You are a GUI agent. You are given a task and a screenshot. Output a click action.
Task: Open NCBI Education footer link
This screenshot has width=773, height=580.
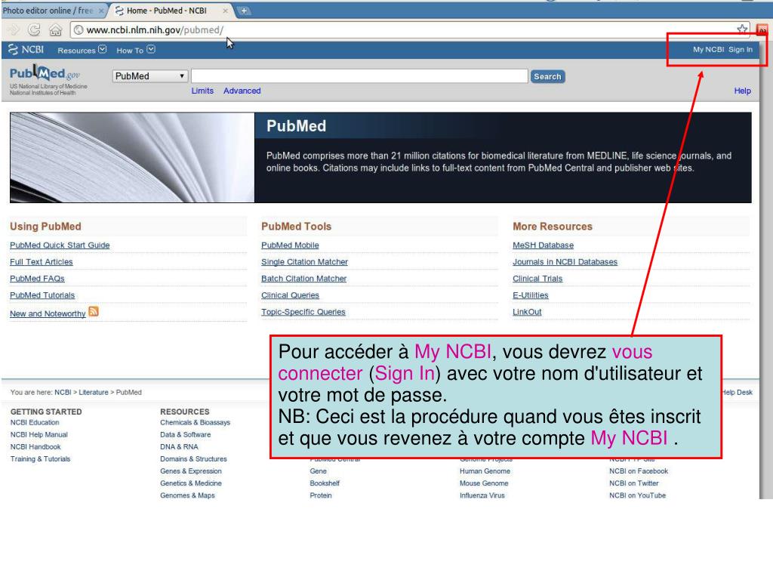tap(35, 423)
